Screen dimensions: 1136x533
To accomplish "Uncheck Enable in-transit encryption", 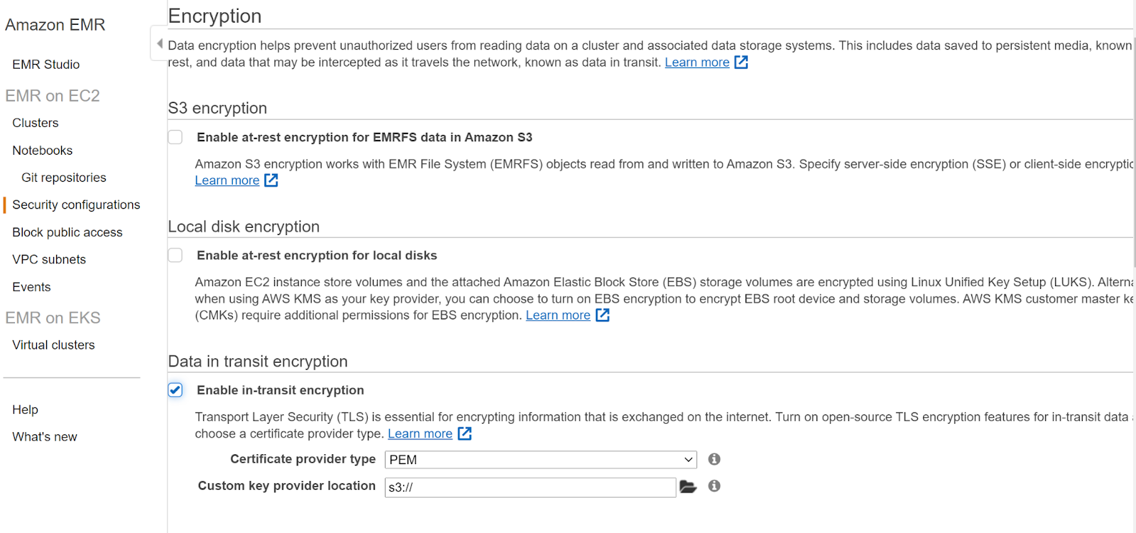I will [175, 390].
